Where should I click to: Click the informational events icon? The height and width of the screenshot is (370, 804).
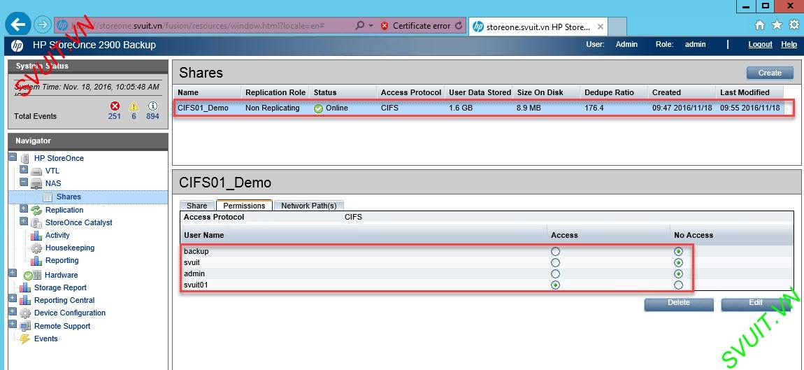point(152,106)
